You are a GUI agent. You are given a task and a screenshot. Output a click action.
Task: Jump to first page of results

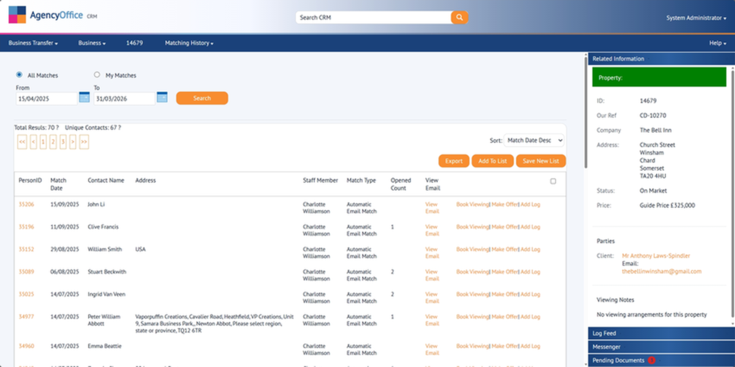tap(22, 142)
